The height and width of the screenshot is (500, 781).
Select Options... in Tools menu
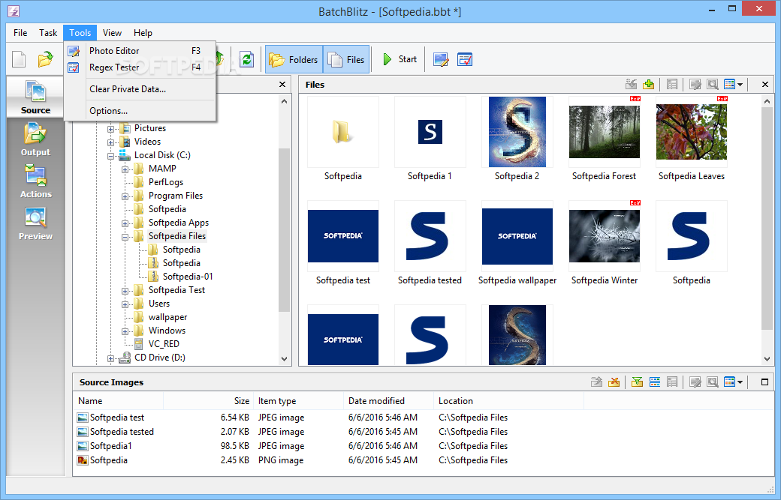tap(140, 111)
